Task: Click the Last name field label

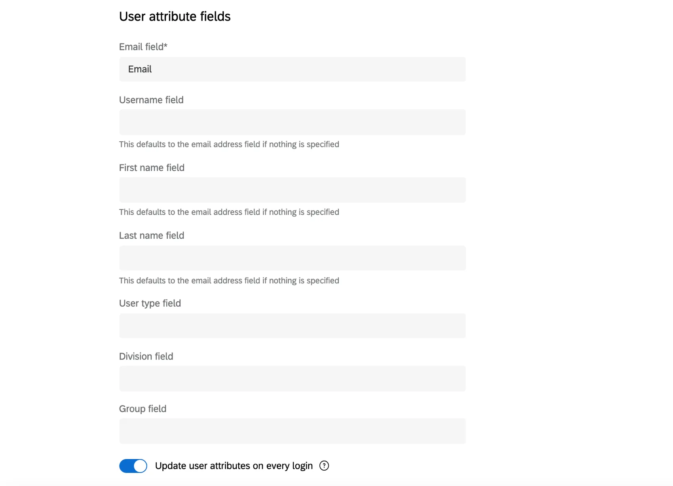Action: 151,235
